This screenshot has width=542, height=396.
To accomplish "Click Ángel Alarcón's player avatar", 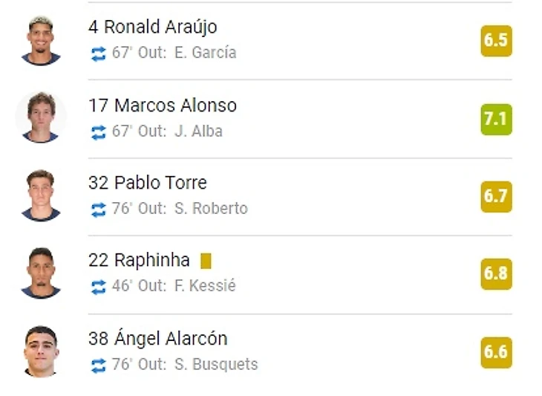I will 41,351.
